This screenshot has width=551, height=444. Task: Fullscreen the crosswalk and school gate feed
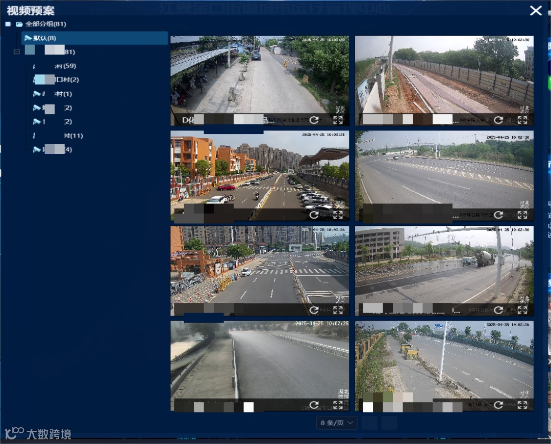pos(338,310)
